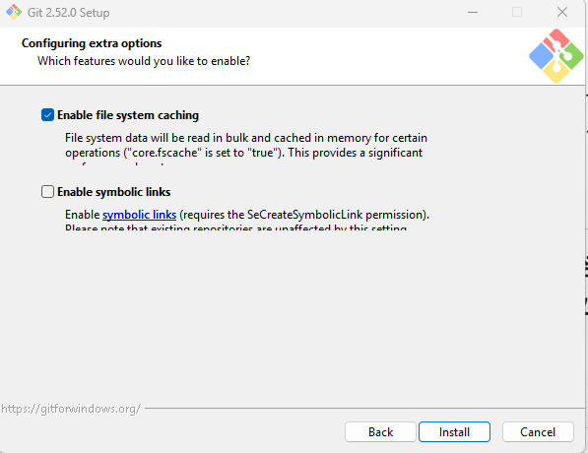Viewport: 588px width, 453px height.
Task: Close the Git Setup window
Action: (562, 13)
